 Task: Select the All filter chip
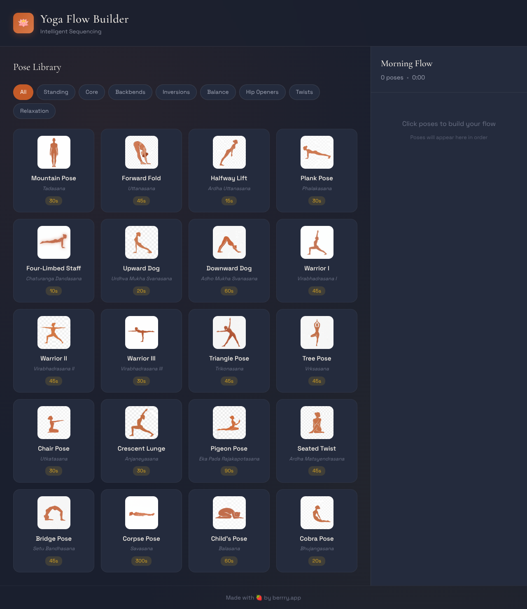[23, 92]
